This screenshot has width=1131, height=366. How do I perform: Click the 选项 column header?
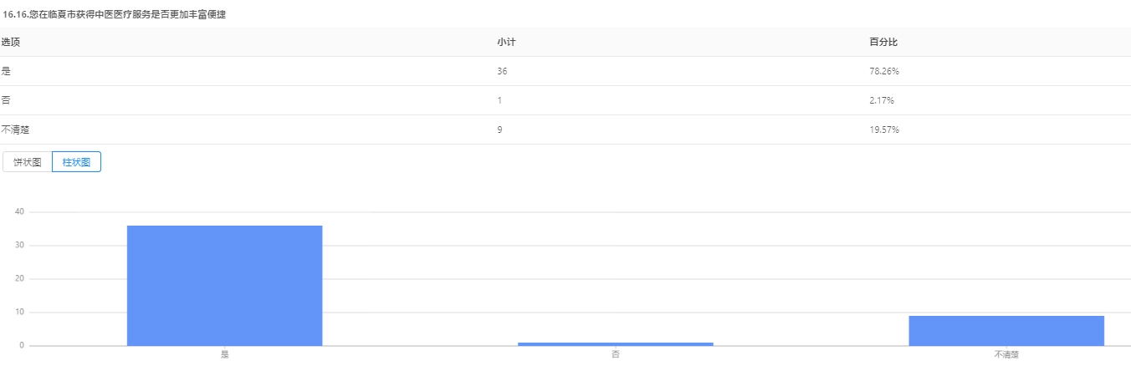click(10, 42)
